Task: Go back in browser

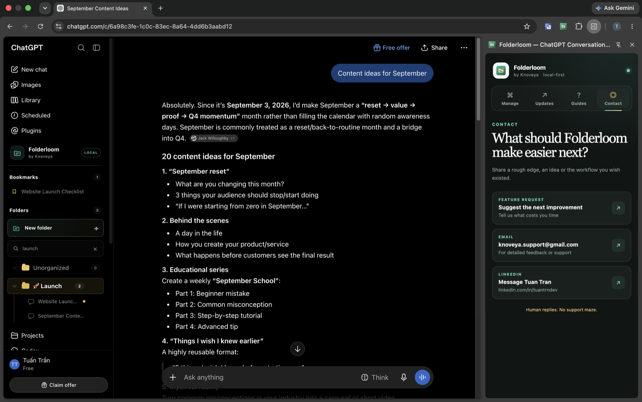Action: coord(10,26)
